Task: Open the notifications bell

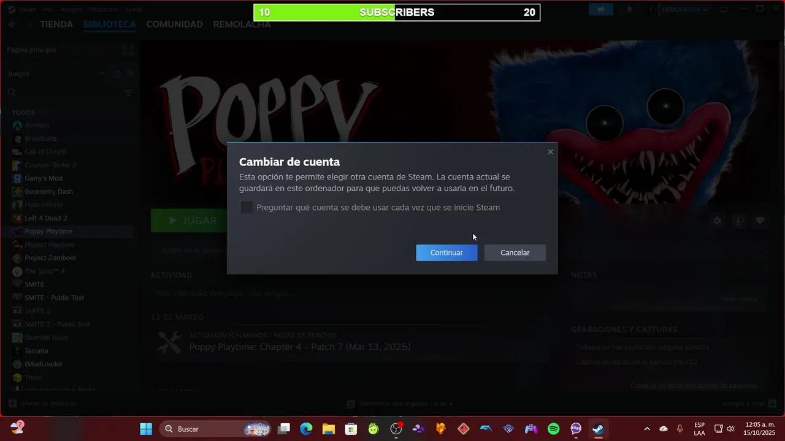Action: [x=629, y=10]
